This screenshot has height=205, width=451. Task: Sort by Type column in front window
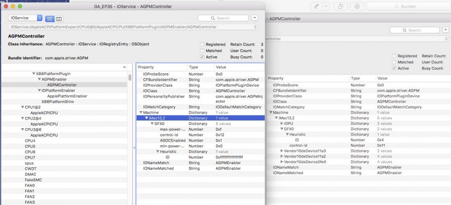pyautogui.click(x=201, y=67)
